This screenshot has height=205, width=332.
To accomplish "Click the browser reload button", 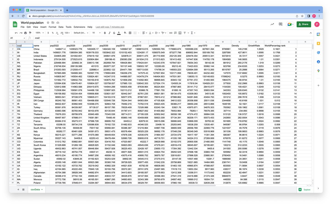I will [x=23, y=16].
